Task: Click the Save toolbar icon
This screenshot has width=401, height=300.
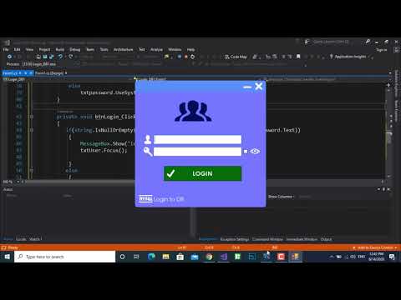Action: tap(44, 57)
